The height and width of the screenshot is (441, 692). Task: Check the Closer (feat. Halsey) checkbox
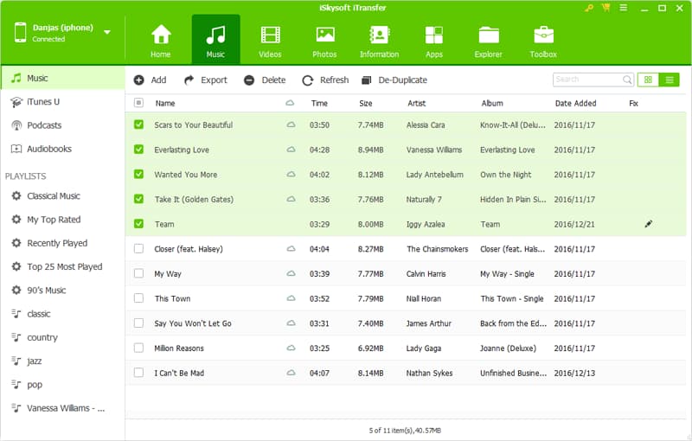tap(139, 249)
